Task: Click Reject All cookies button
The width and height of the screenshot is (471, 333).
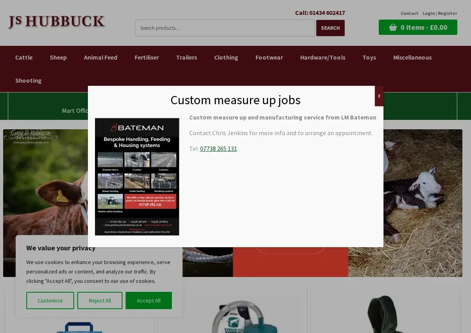Action: click(100, 300)
